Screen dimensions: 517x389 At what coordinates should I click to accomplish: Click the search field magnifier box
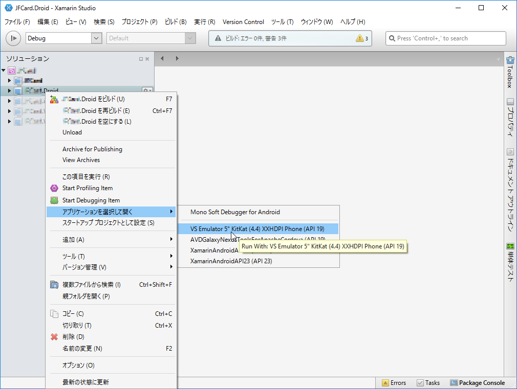pos(445,38)
